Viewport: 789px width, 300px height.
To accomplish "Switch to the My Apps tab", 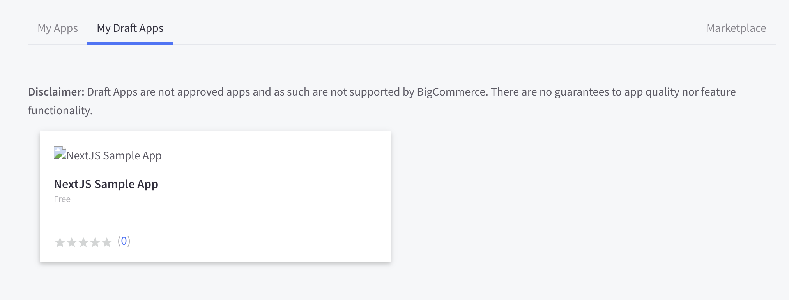I will coord(58,28).
